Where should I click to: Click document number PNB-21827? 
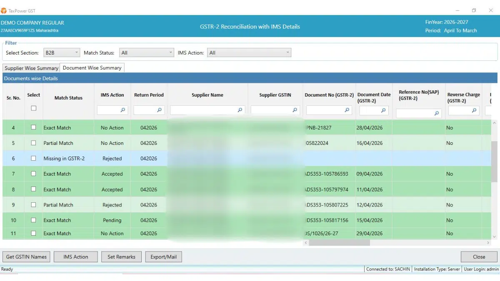(319, 128)
